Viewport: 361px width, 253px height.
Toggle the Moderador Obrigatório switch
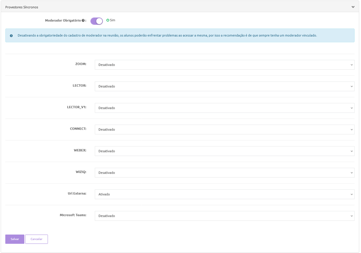(96, 21)
